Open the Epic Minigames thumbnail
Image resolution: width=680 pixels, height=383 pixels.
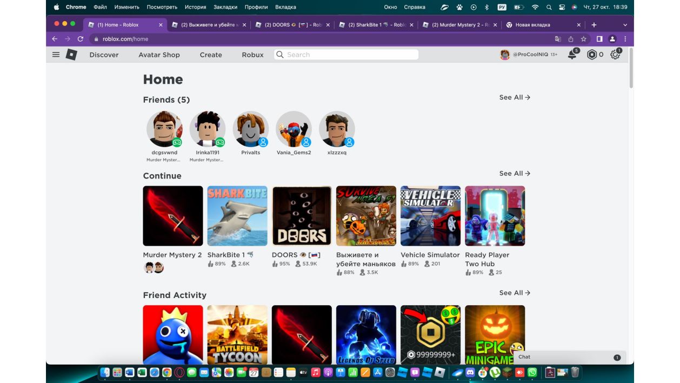pos(495,334)
